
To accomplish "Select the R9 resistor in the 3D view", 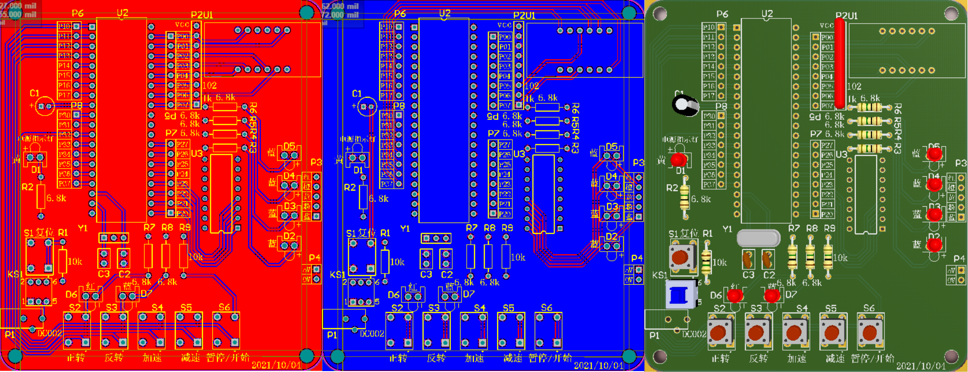I will click(x=828, y=257).
